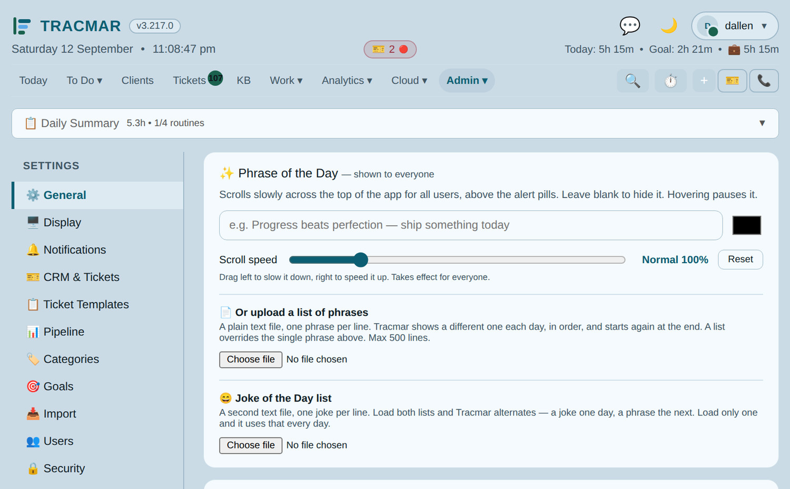Click the phone call icon
The image size is (790, 489).
(764, 81)
